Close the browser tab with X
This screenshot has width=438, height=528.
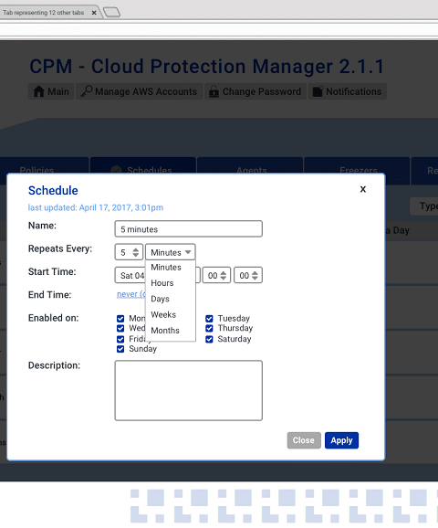pyautogui.click(x=94, y=13)
